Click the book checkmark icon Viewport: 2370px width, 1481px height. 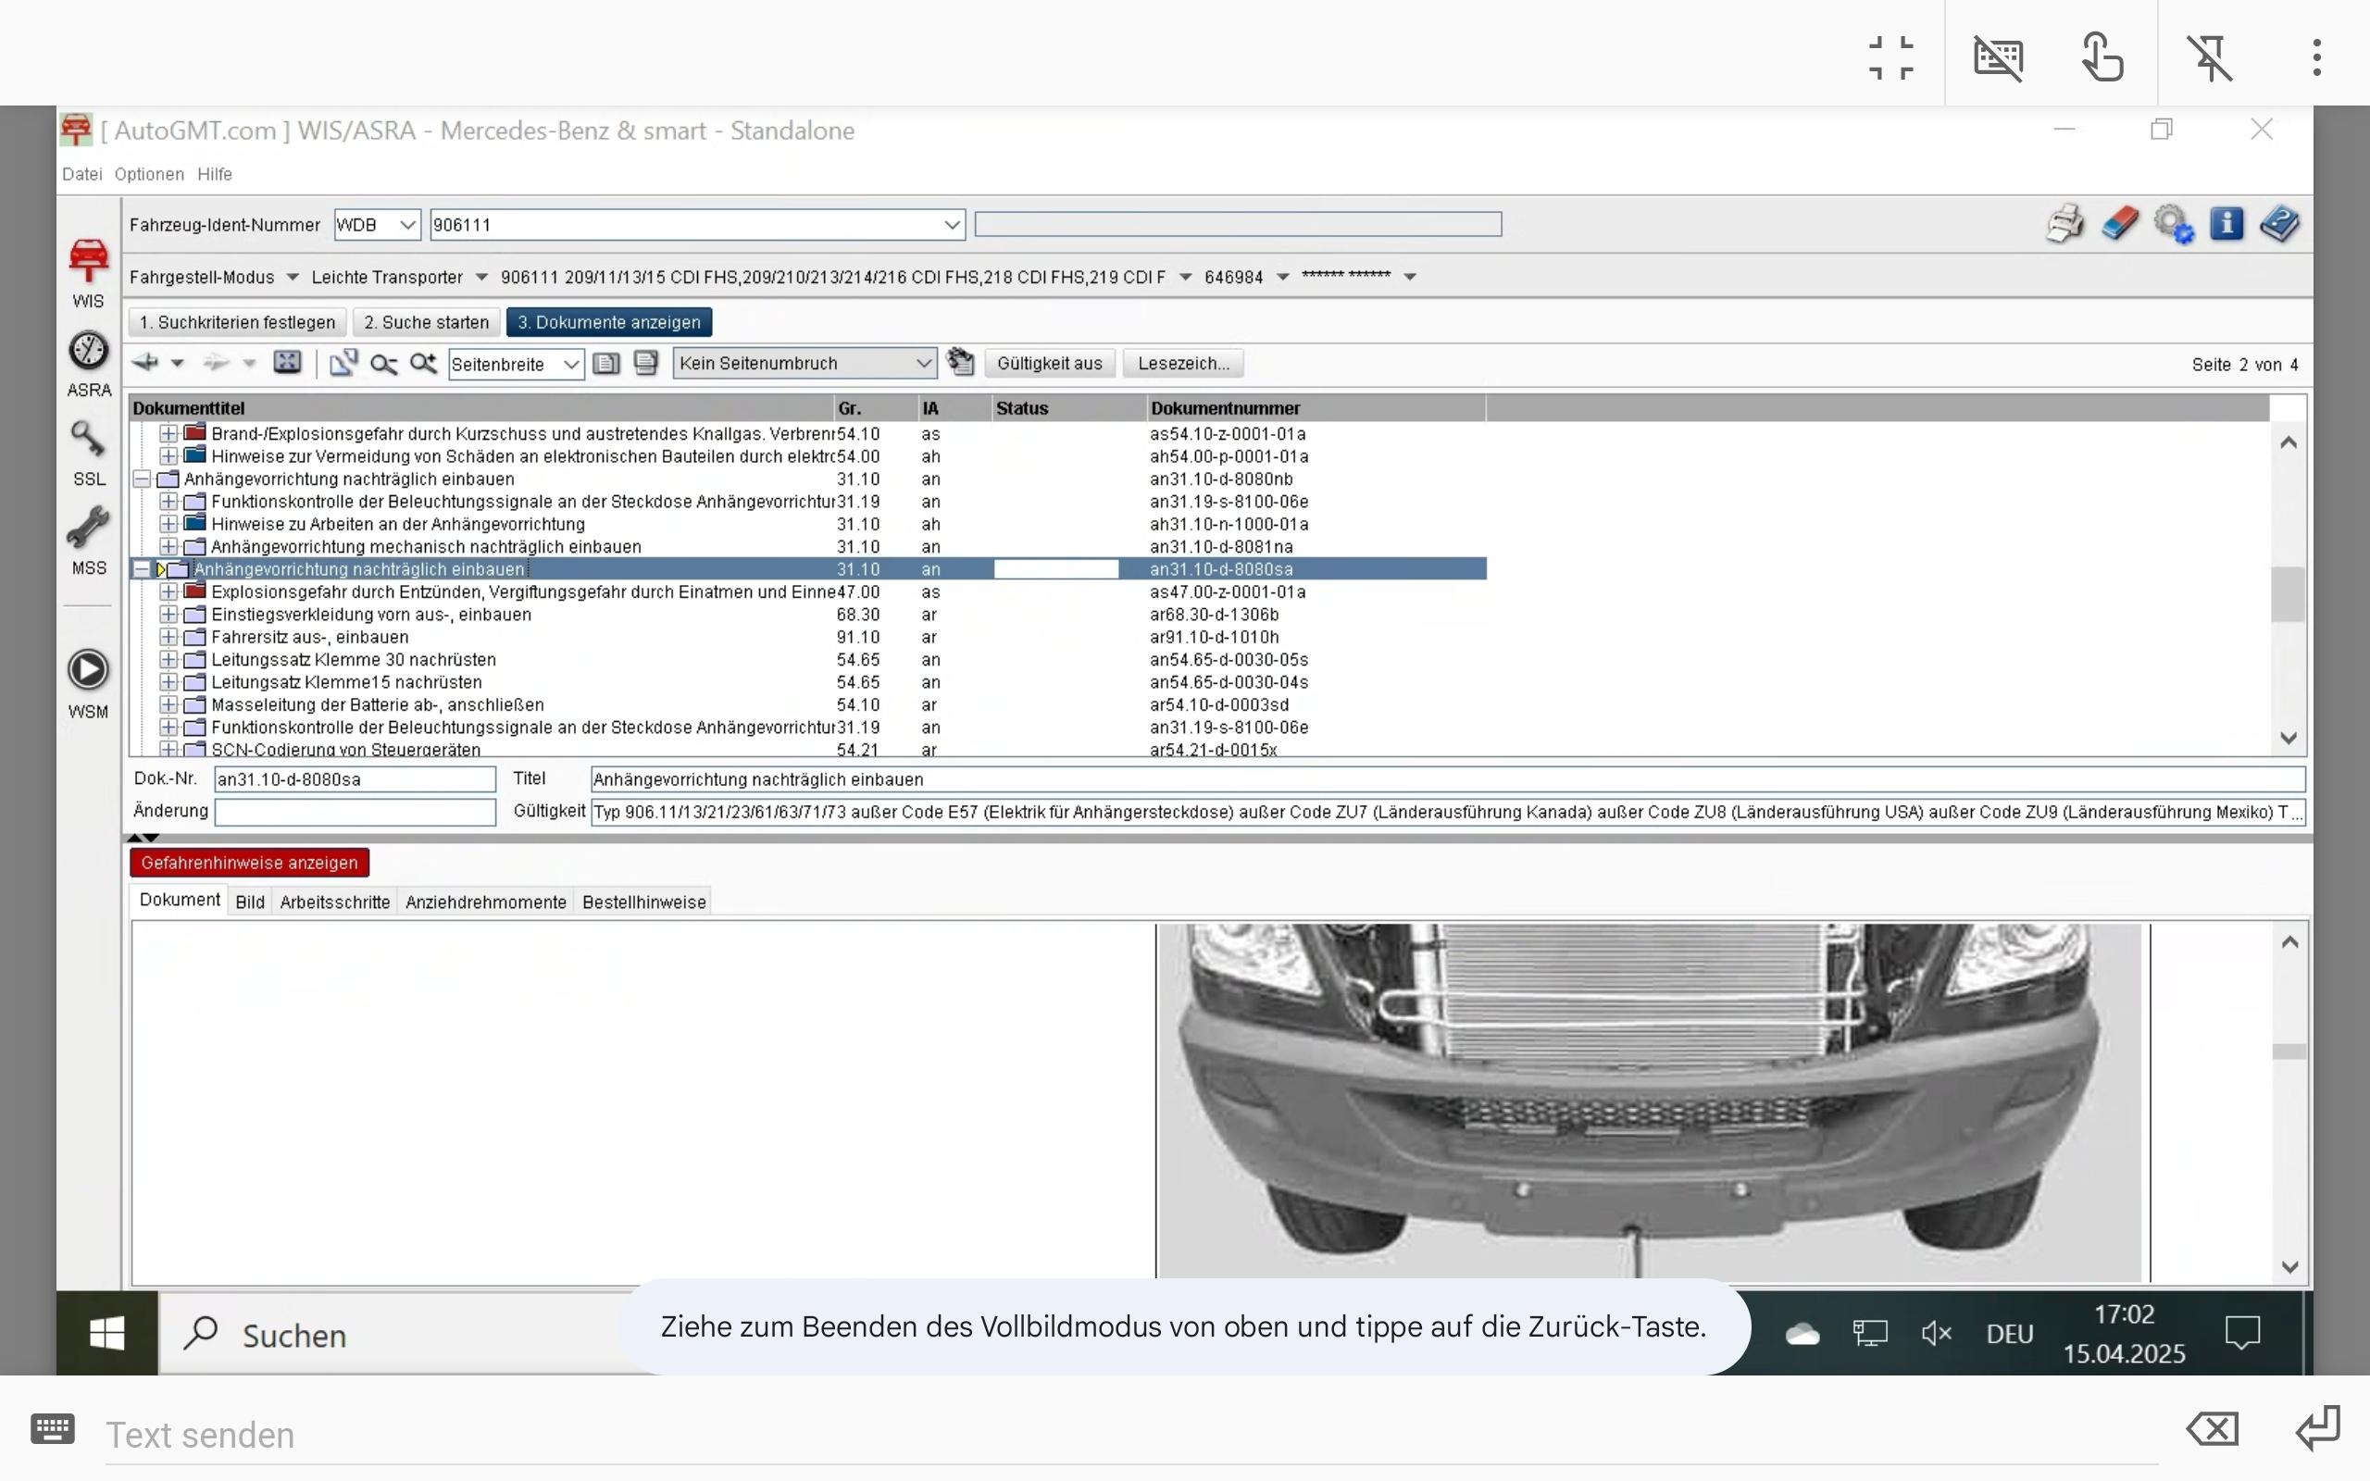click(2280, 224)
